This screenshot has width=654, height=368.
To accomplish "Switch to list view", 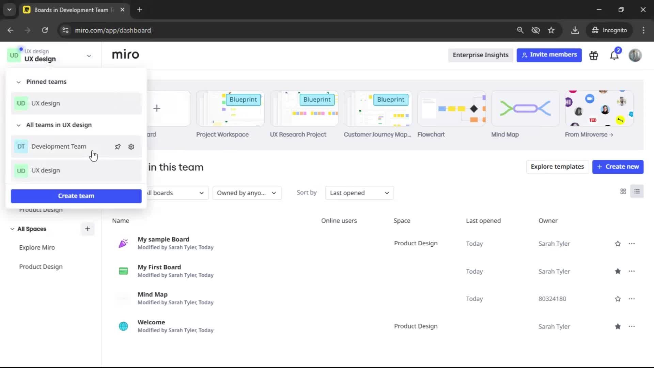I will click(637, 191).
